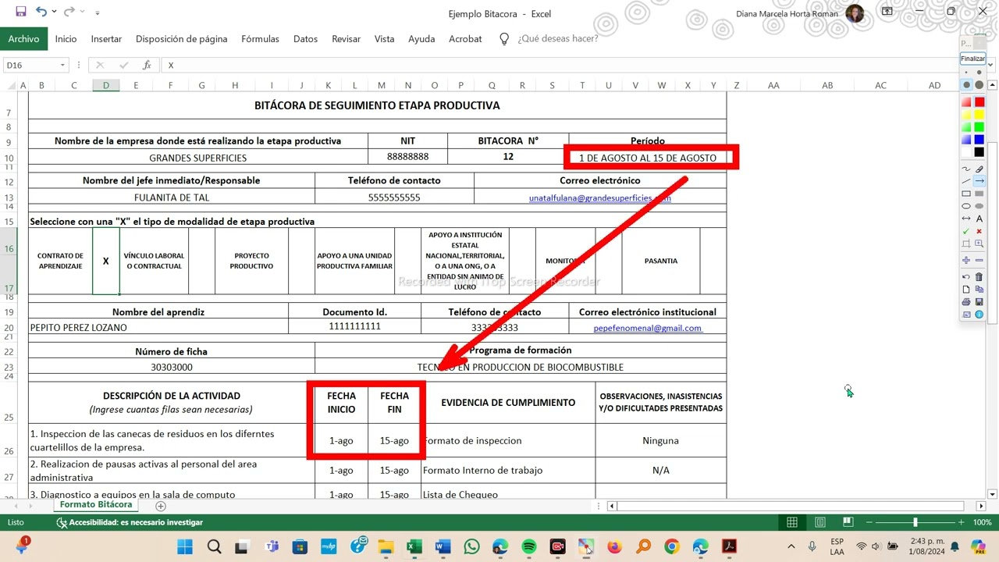The height and width of the screenshot is (562, 999).
Task: Switch to Normal view in status bar
Action: tap(792, 522)
